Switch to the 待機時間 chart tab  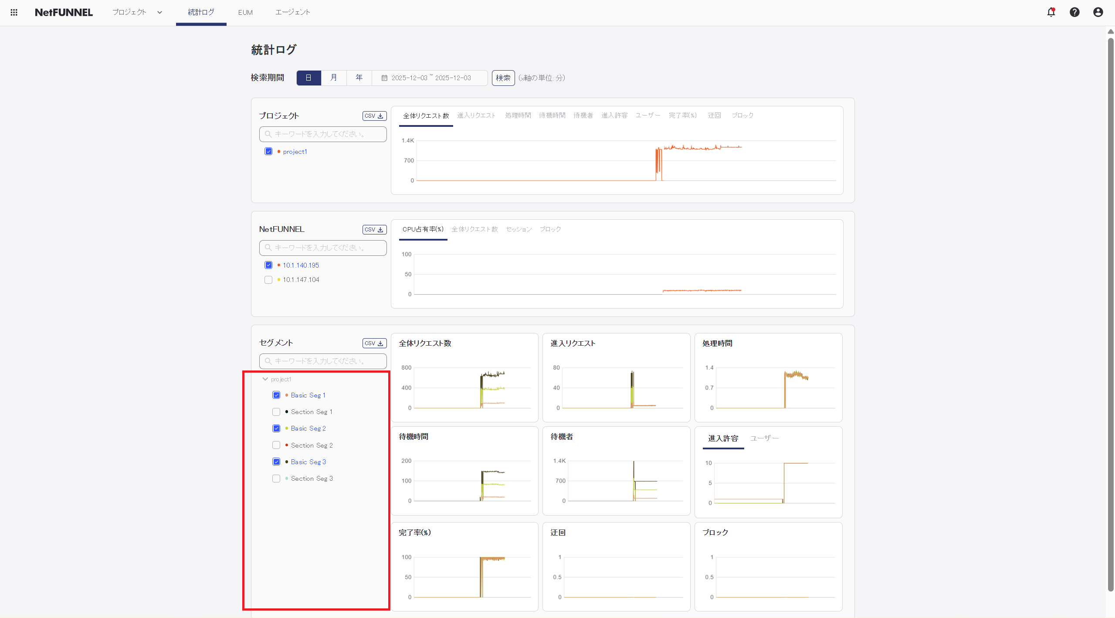coord(552,115)
